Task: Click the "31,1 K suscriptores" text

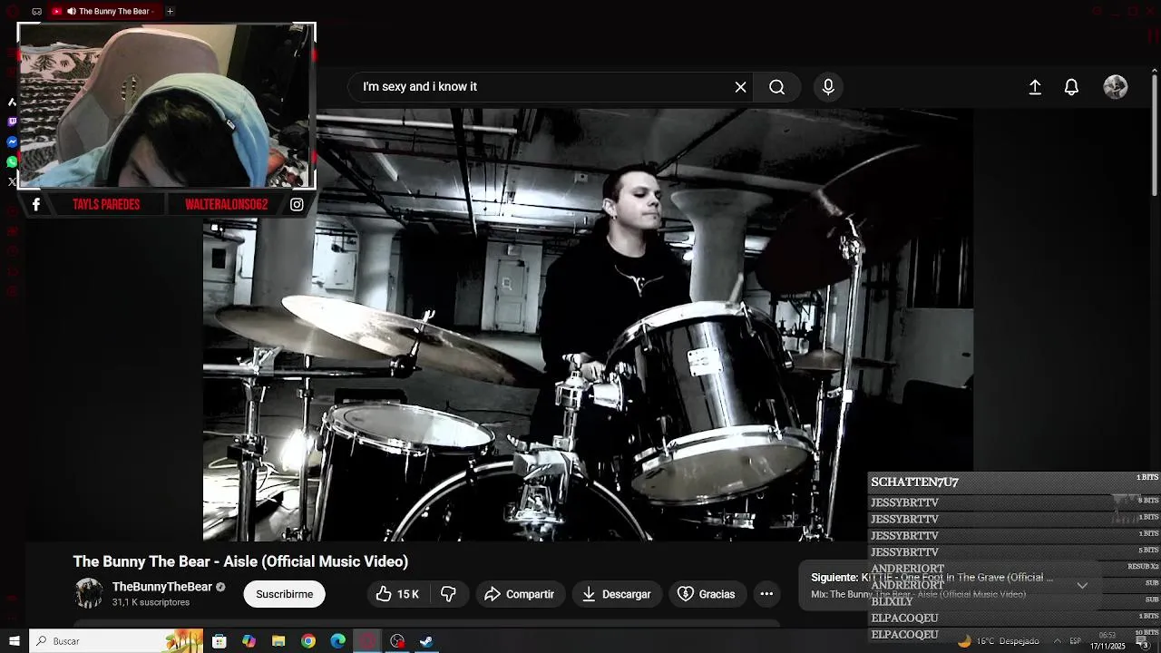Action: (x=151, y=602)
